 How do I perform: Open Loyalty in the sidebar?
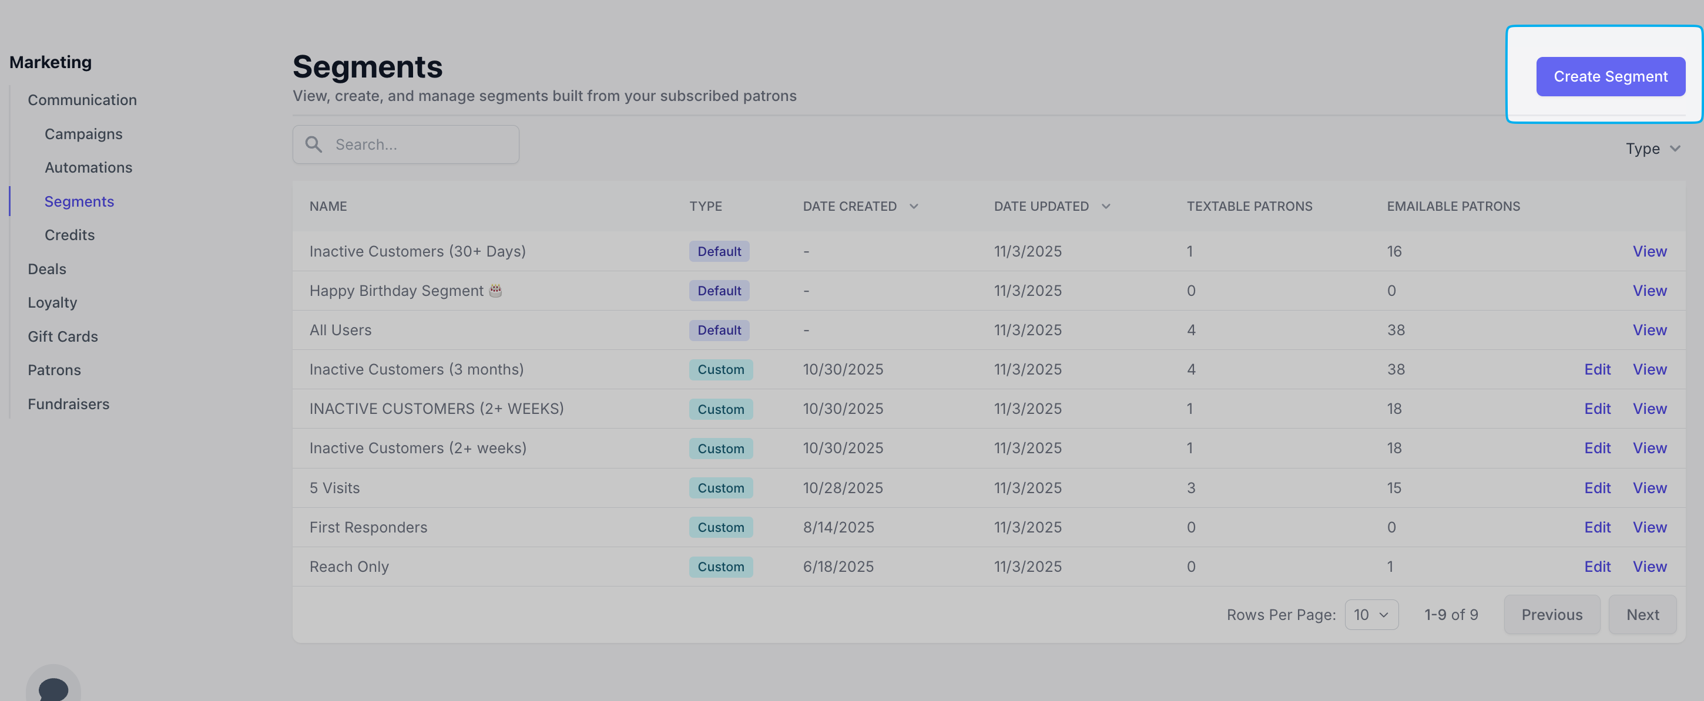[52, 302]
